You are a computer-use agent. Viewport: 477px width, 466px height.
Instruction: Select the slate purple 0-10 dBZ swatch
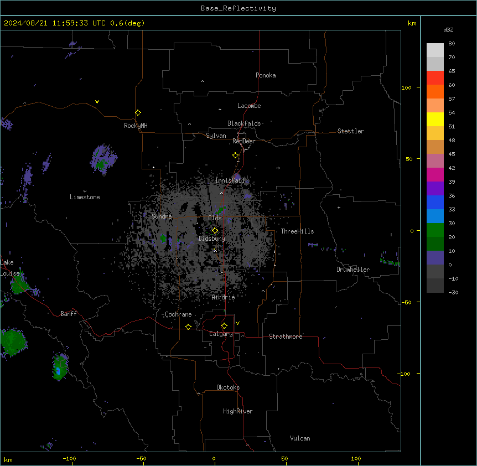435,258
